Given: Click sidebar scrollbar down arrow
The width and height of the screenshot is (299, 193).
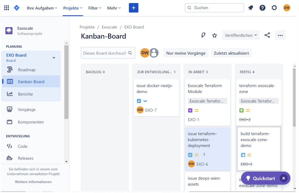Looking at the screenshot, I should coord(66,162).
